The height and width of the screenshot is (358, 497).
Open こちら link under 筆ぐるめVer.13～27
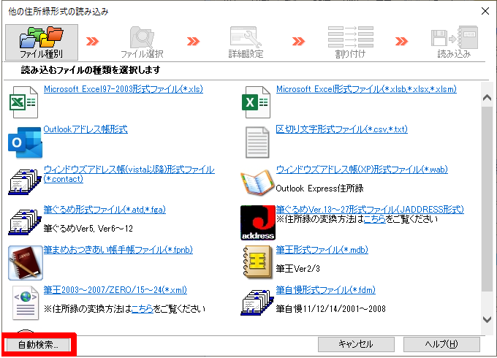pyautogui.click(x=375, y=219)
